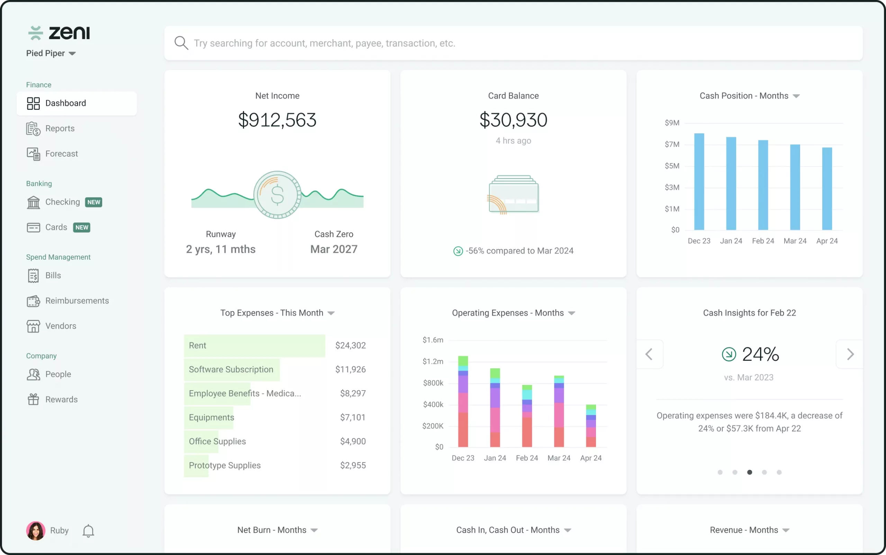Open Ruby's profile avatar
The image size is (886, 555).
click(36, 530)
